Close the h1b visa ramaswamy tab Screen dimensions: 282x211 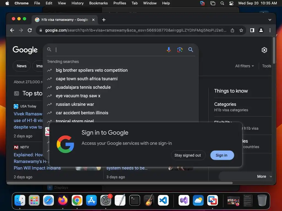[x=93, y=20]
